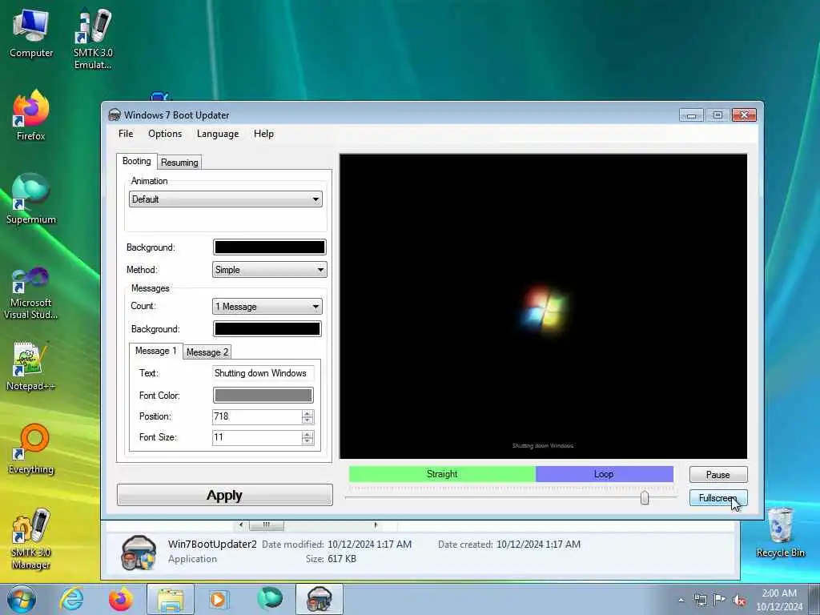Expand the Animation Default dropdown
The width and height of the screenshot is (820, 615).
click(225, 199)
